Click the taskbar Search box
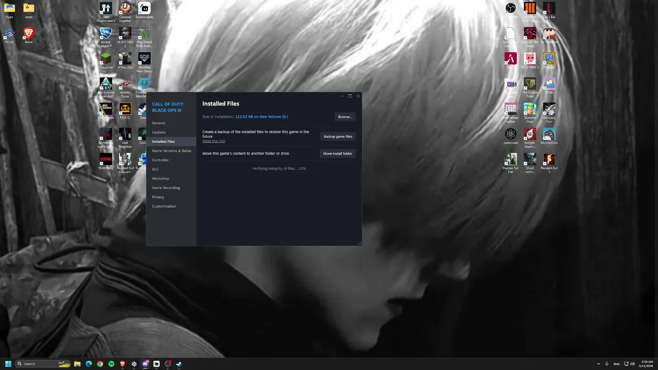 [x=43, y=364]
